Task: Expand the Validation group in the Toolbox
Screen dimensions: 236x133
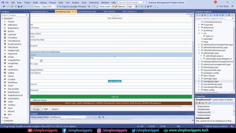Action: [3, 121]
